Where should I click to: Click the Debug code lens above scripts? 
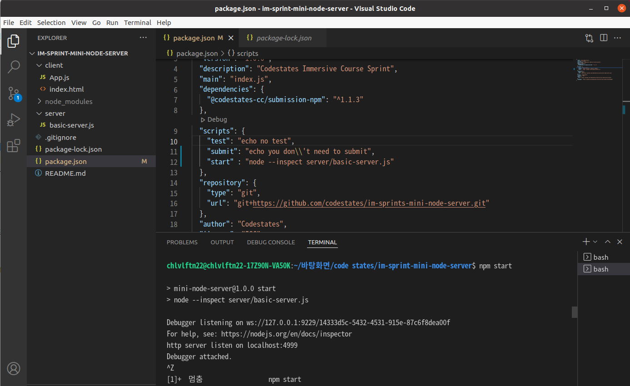click(x=213, y=119)
